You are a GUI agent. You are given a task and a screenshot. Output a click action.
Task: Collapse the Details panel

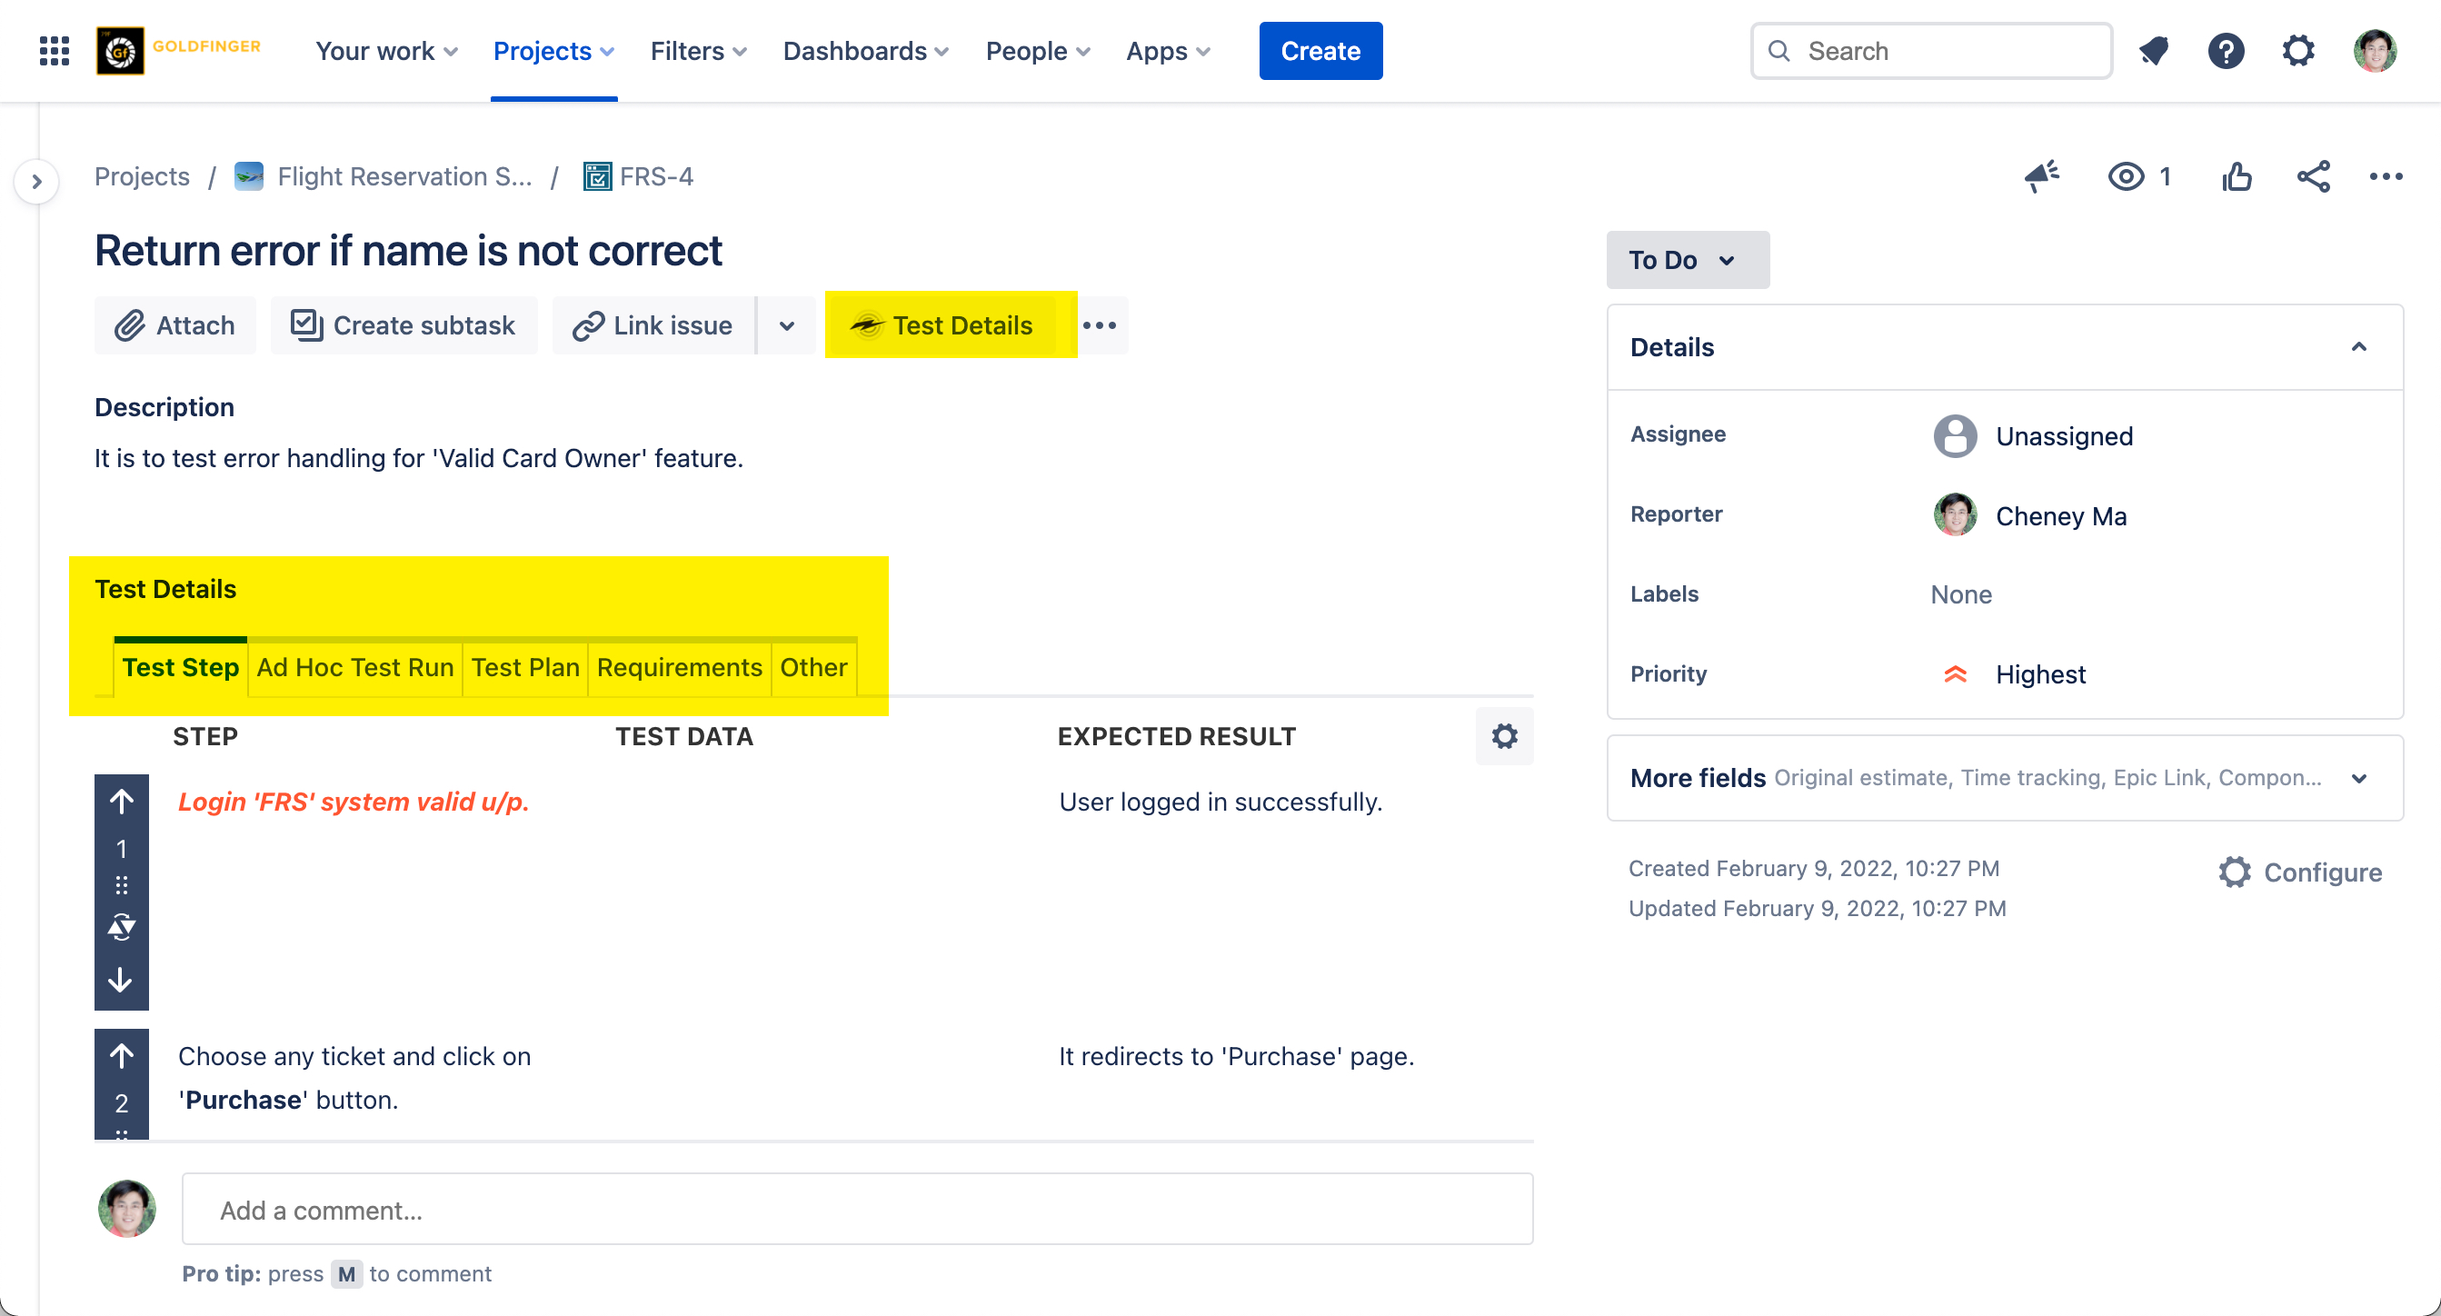pos(2359,347)
